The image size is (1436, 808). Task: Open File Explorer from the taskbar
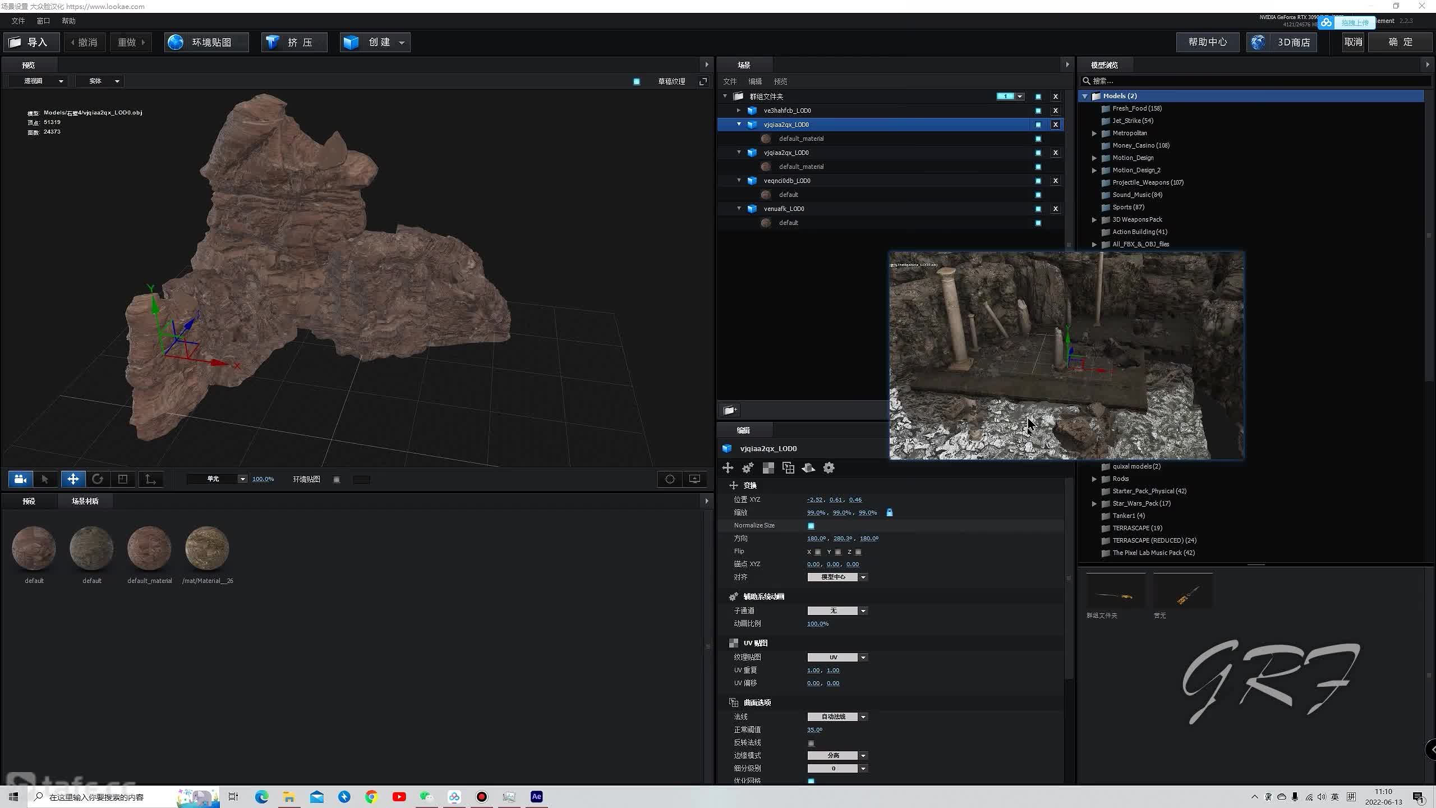[x=289, y=797]
